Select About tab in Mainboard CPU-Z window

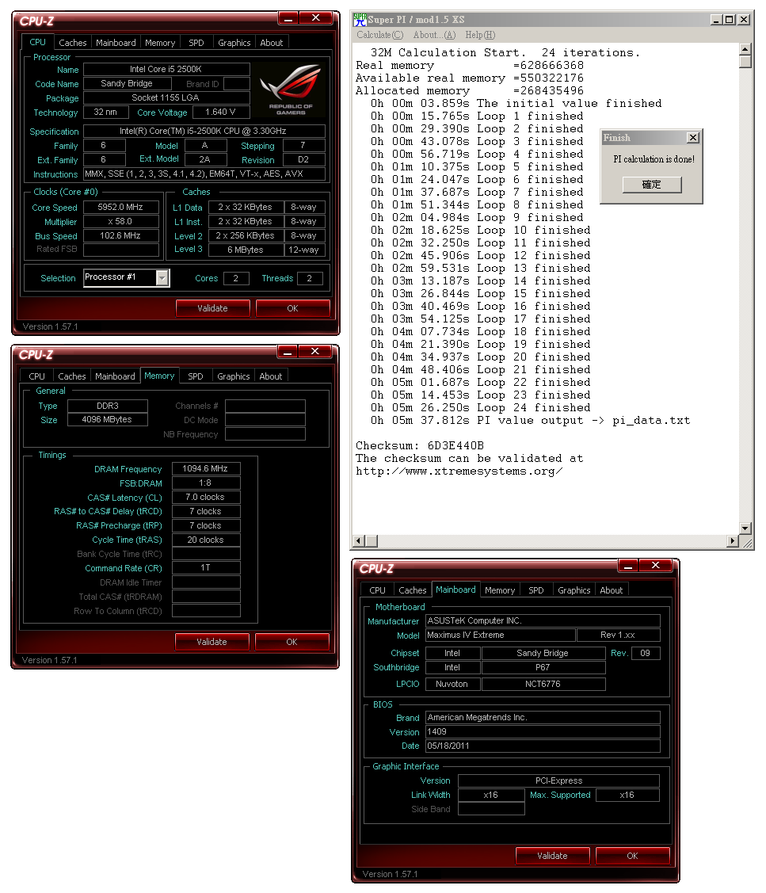tap(611, 590)
